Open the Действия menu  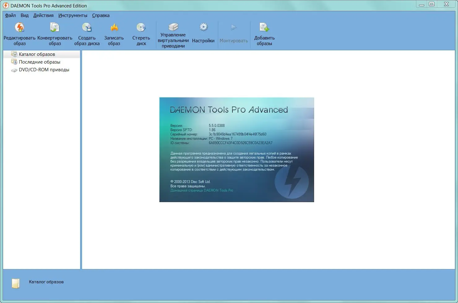43,15
